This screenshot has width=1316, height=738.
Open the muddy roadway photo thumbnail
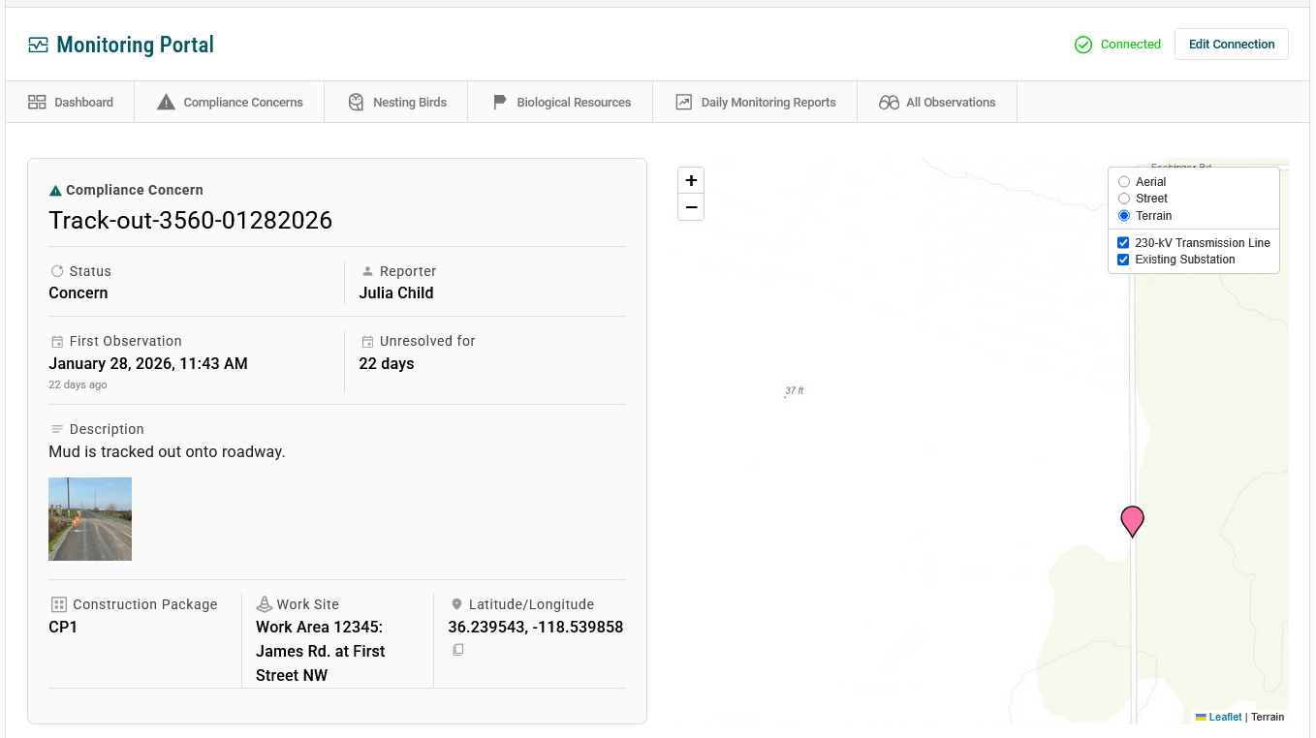coord(90,519)
